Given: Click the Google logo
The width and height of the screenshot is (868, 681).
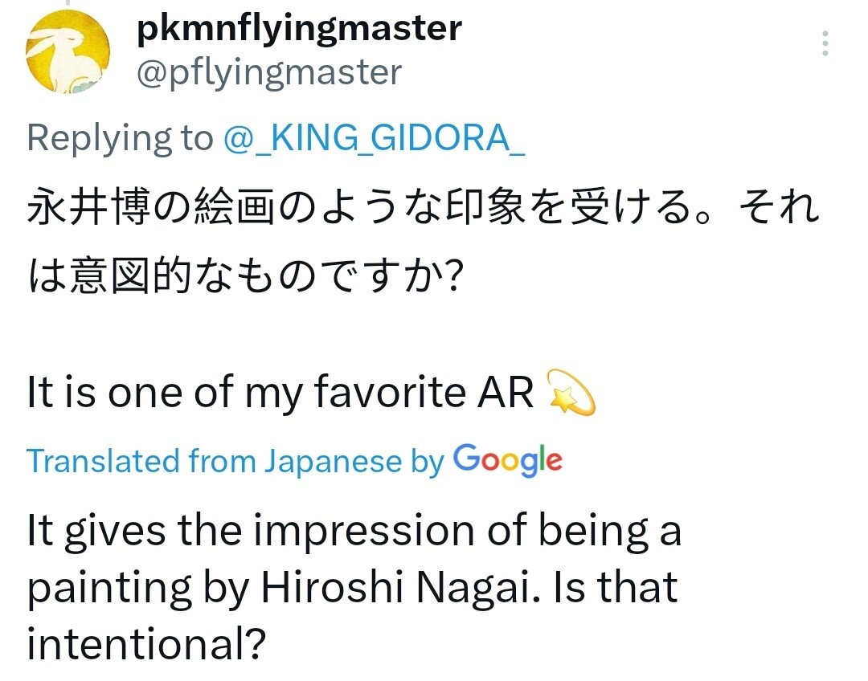Looking at the screenshot, I should [507, 460].
